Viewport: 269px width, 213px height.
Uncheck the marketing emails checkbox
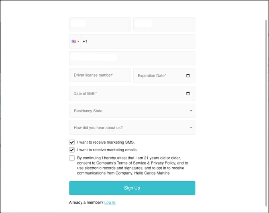[x=72, y=150]
